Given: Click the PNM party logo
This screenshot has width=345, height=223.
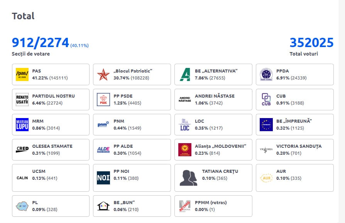Looking at the screenshot, I should (103, 124).
